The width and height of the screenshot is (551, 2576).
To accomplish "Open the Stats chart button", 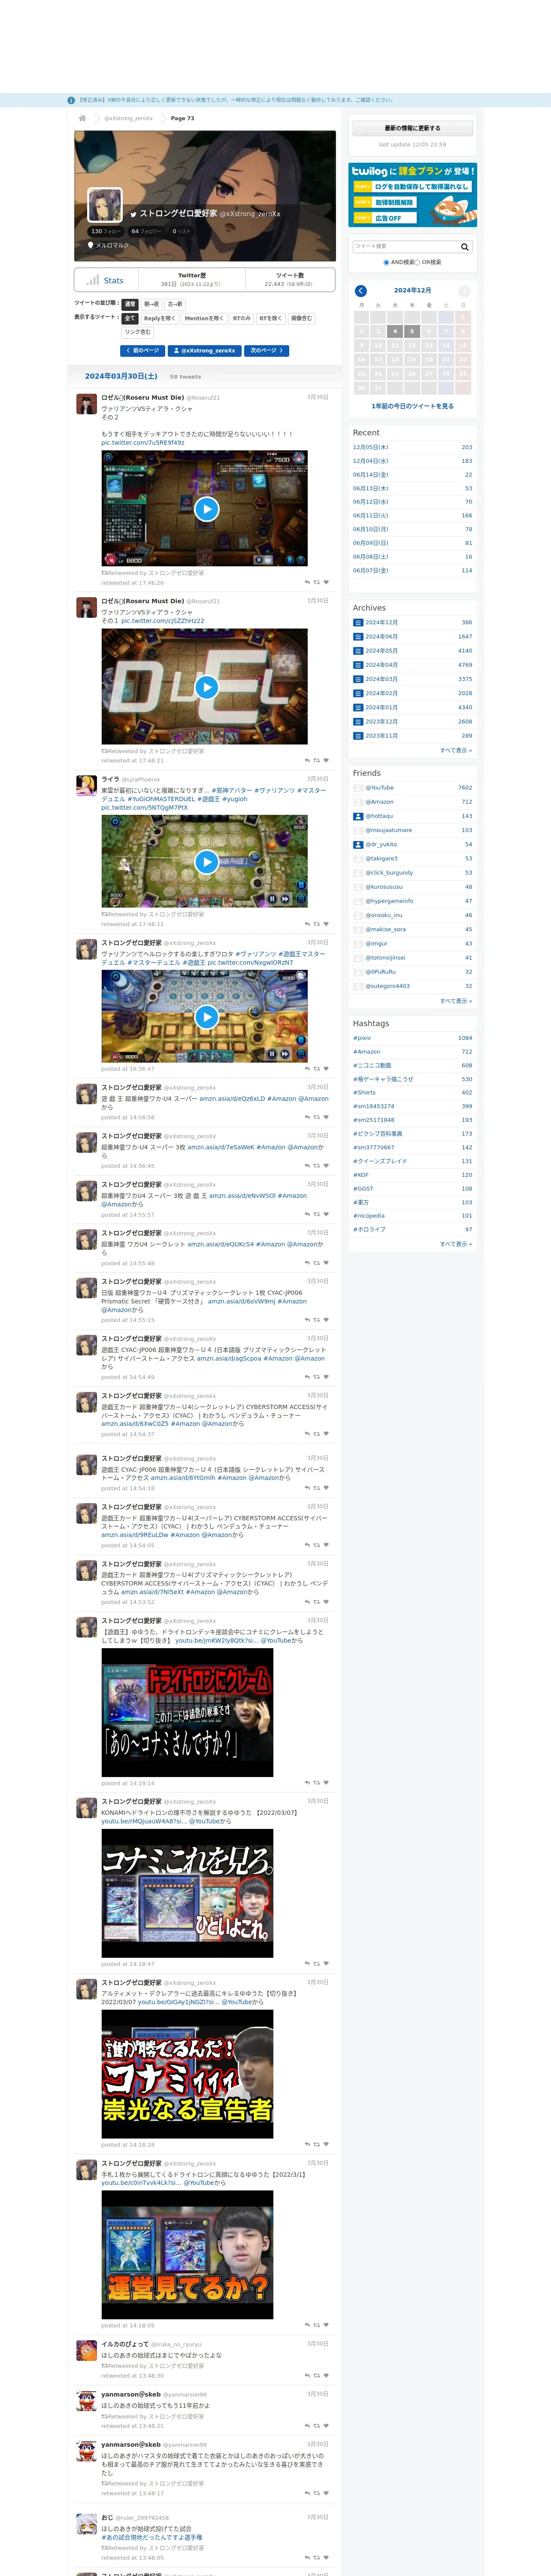I will pyautogui.click(x=107, y=280).
